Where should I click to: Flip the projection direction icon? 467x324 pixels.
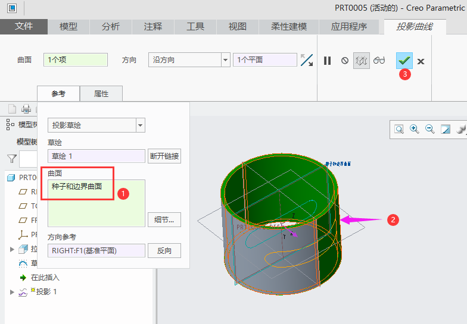306,60
